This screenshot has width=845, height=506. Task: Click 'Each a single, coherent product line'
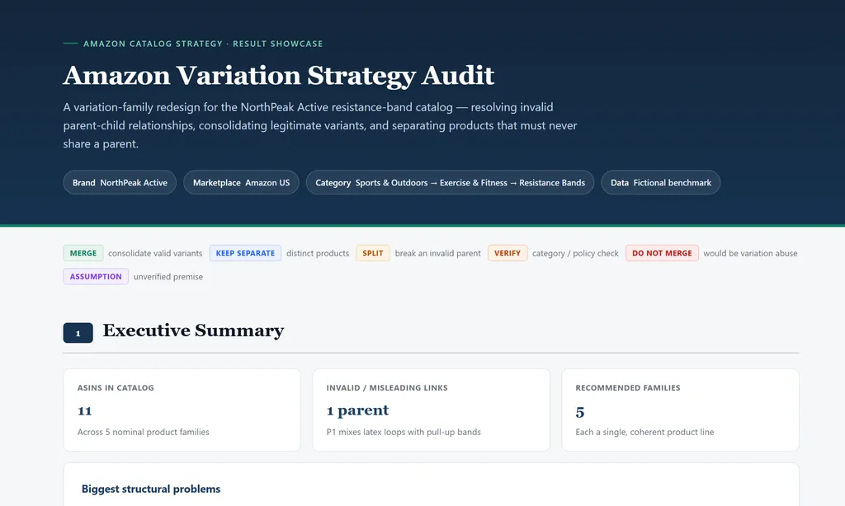(644, 432)
